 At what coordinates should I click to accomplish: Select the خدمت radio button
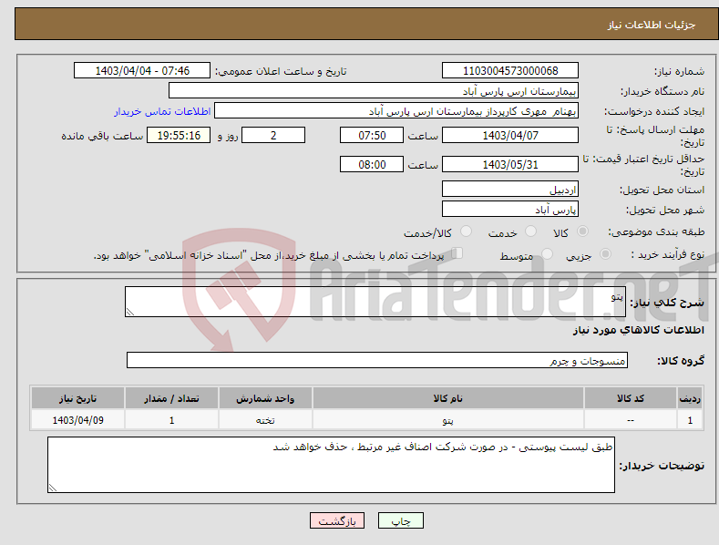[x=530, y=231]
